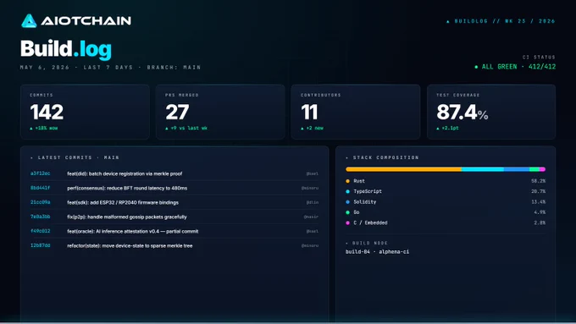The image size is (576, 324).
Task: Click the magenta C / Embedded bar segment
Action: click(x=543, y=169)
